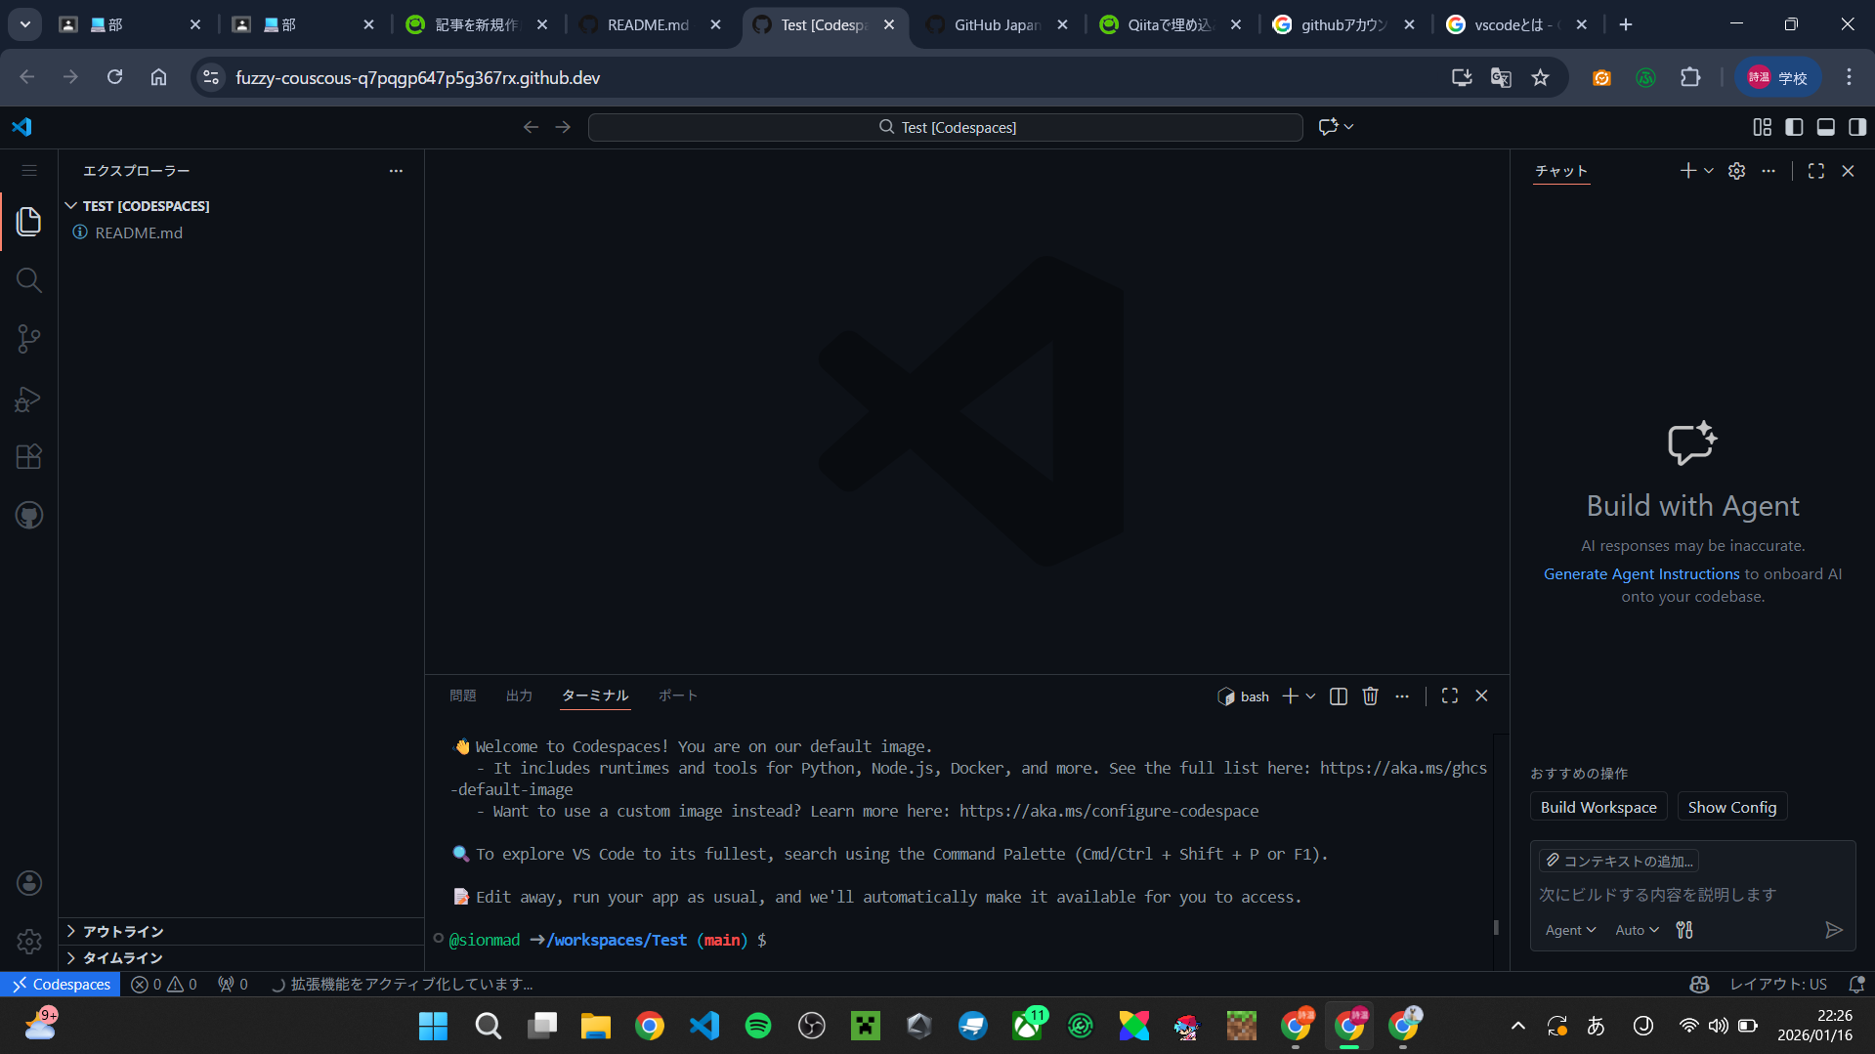Click the Codespaces remote indicator
The height and width of the screenshot is (1054, 1875).
tap(61, 985)
